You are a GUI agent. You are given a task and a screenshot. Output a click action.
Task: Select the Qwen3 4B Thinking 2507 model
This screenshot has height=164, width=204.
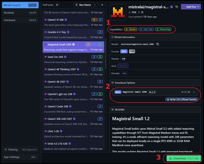(73, 72)
